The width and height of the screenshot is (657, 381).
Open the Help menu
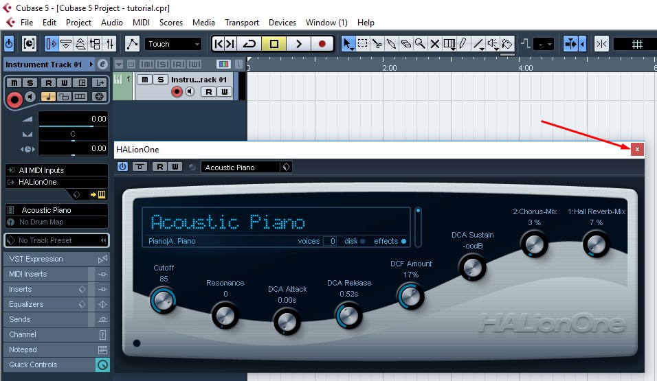pyautogui.click(x=366, y=23)
